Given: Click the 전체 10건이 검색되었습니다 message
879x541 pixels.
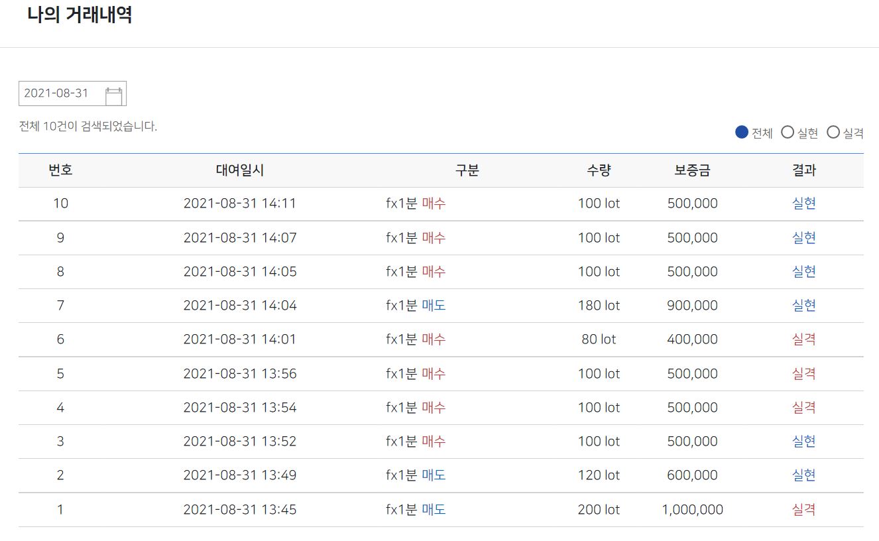Looking at the screenshot, I should [x=88, y=127].
